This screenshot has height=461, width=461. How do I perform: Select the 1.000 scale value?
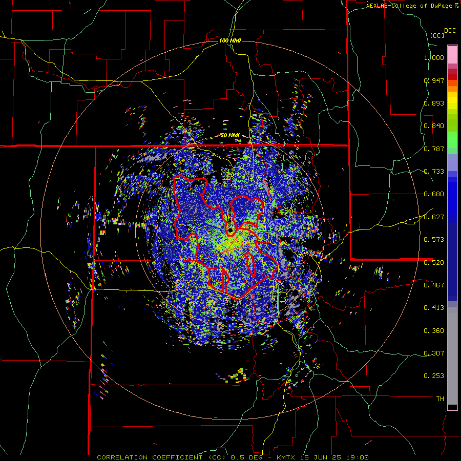(x=434, y=57)
